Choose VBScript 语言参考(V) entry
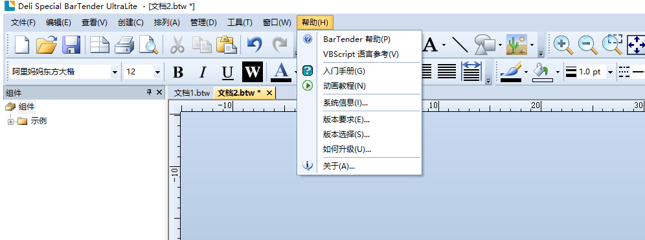Image resolution: width=645 pixels, height=240 pixels. (359, 54)
